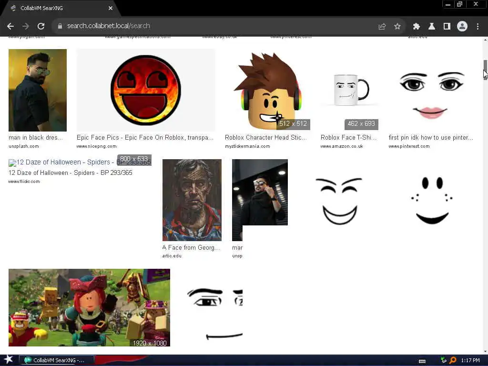Open the user profile avatar menu
Viewport: 488px width, 366px height.
click(x=462, y=27)
